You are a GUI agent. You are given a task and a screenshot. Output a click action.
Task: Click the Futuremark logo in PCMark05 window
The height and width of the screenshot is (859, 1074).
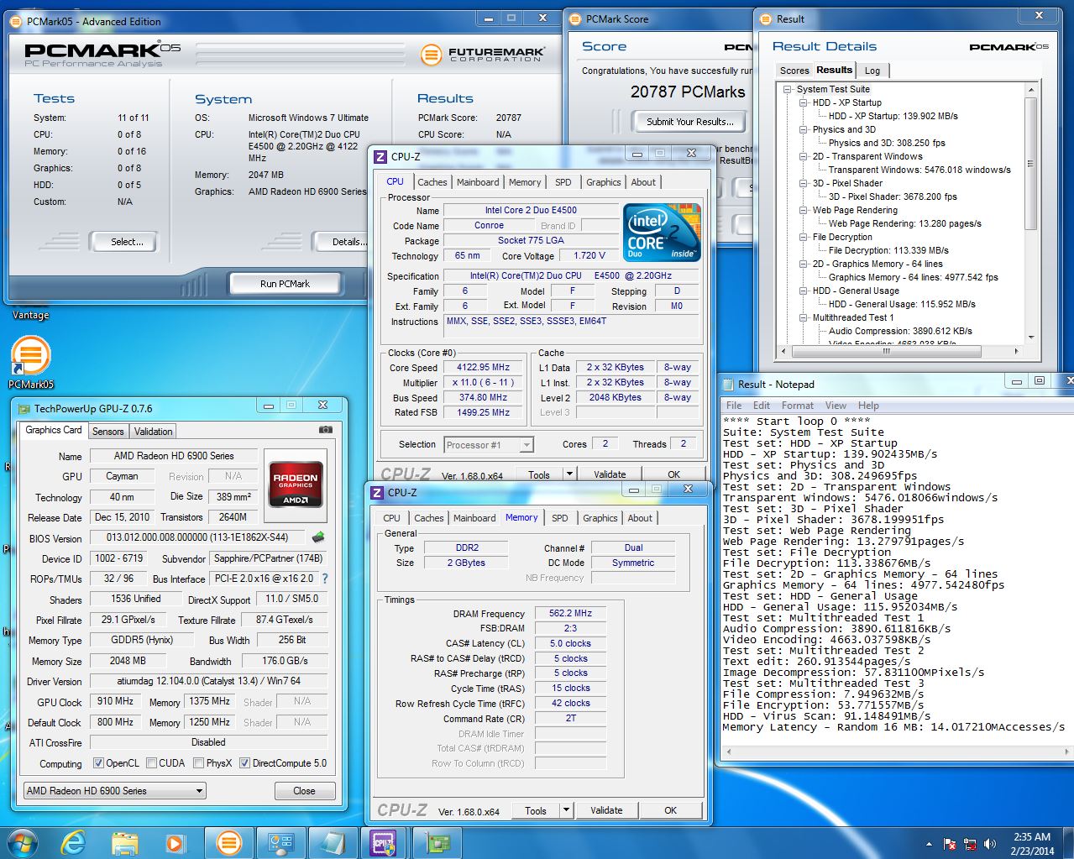[x=483, y=55]
